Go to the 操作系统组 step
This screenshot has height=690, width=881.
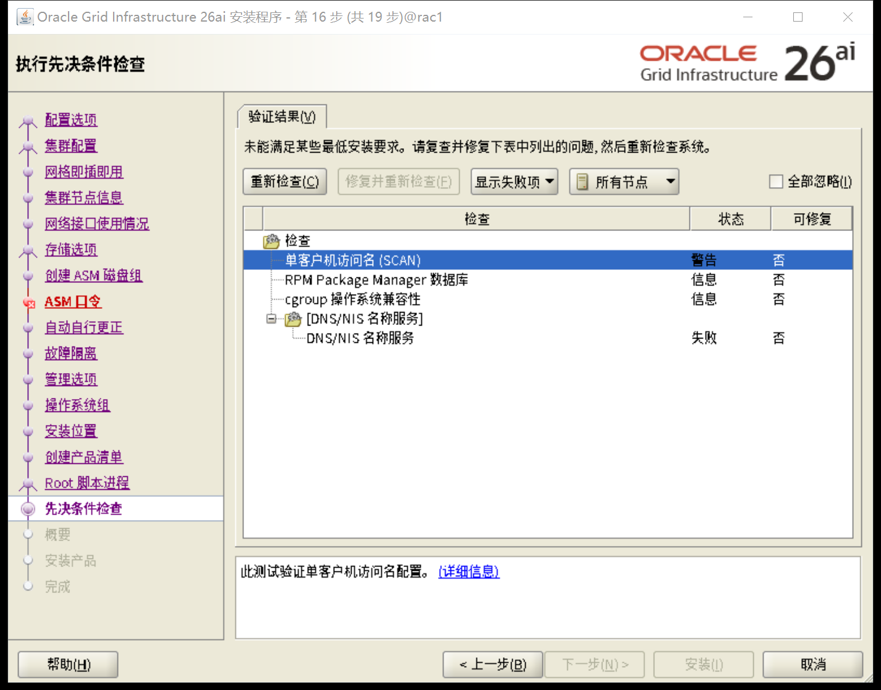pyautogui.click(x=77, y=405)
